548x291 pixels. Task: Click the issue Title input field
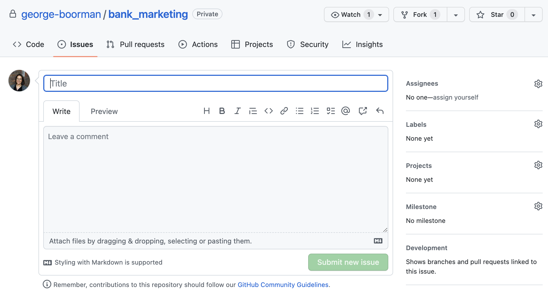click(216, 84)
